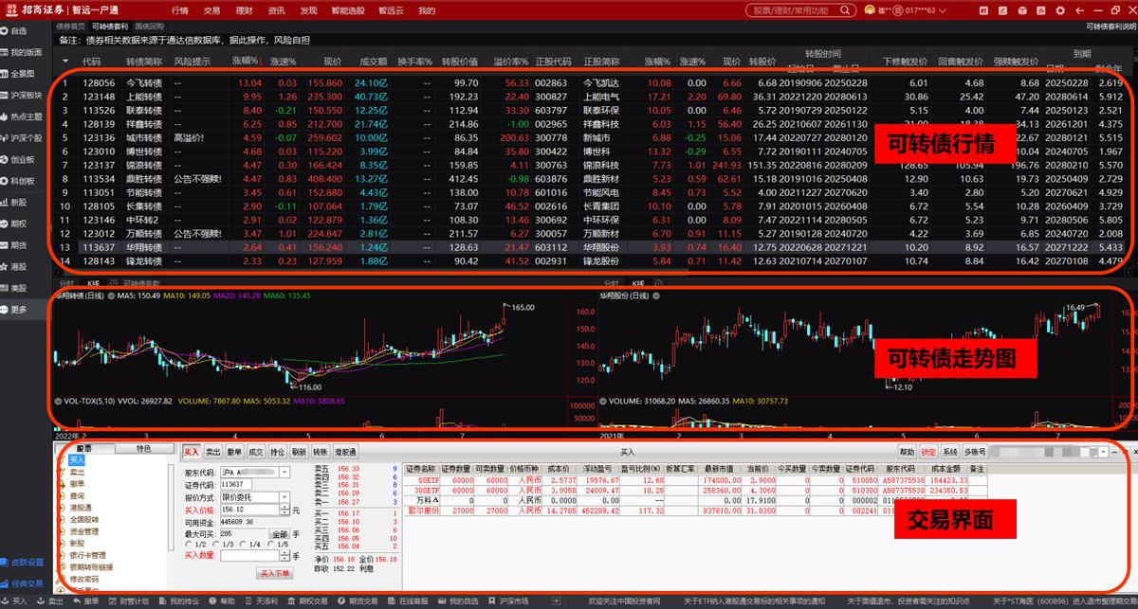Click the 全部 max quantity button

click(x=279, y=534)
